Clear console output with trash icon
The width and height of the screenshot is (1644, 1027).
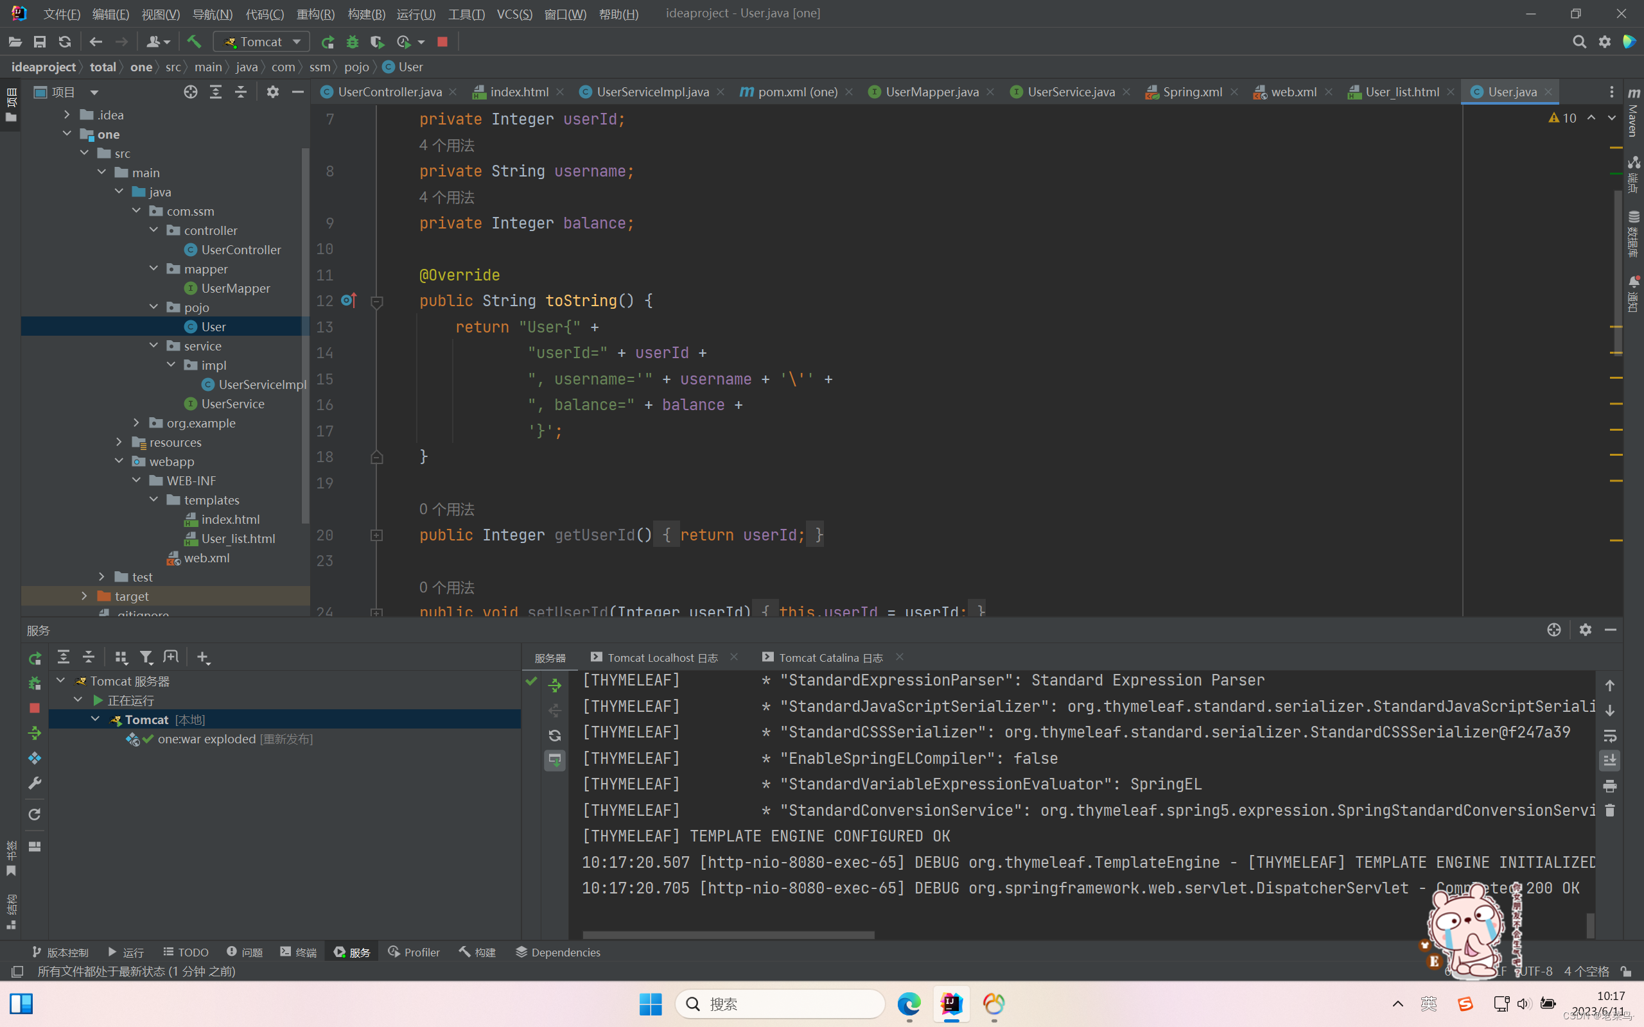1609,811
